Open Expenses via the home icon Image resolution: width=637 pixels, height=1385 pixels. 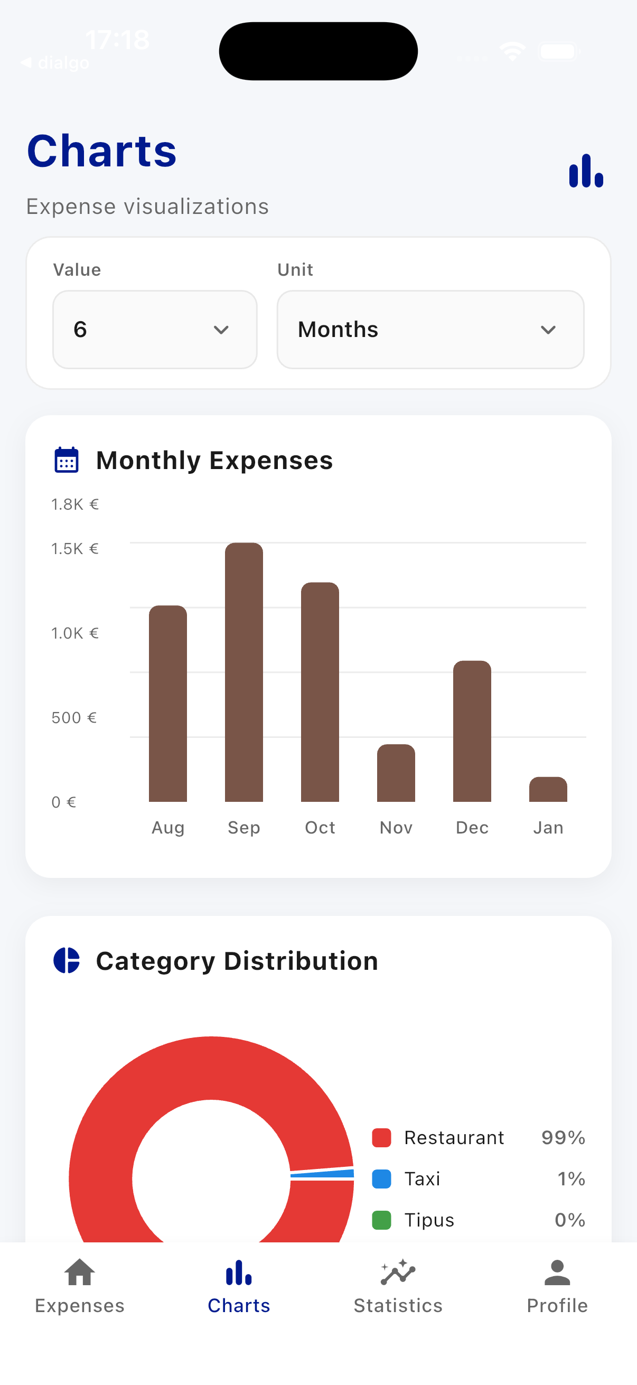80,1272
